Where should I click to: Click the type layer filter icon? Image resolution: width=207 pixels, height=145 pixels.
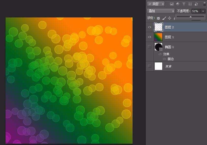click(x=184, y=4)
